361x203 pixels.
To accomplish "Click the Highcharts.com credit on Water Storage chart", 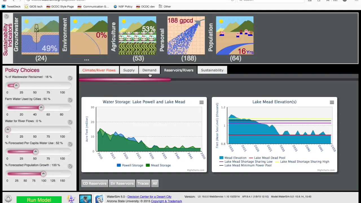I will coord(195,170).
